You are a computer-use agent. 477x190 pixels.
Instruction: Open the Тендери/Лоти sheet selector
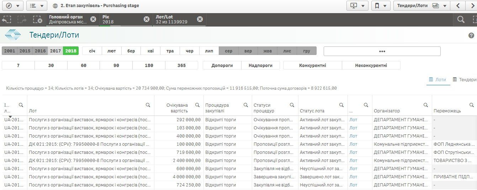coord(422,6)
